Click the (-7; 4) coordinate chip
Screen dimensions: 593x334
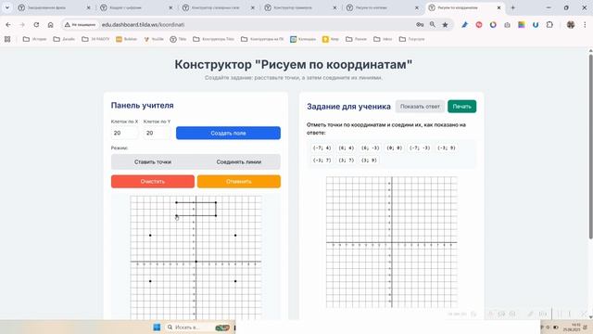(322, 148)
